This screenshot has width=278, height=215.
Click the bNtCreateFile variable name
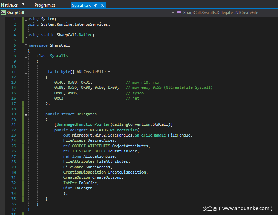91,72
